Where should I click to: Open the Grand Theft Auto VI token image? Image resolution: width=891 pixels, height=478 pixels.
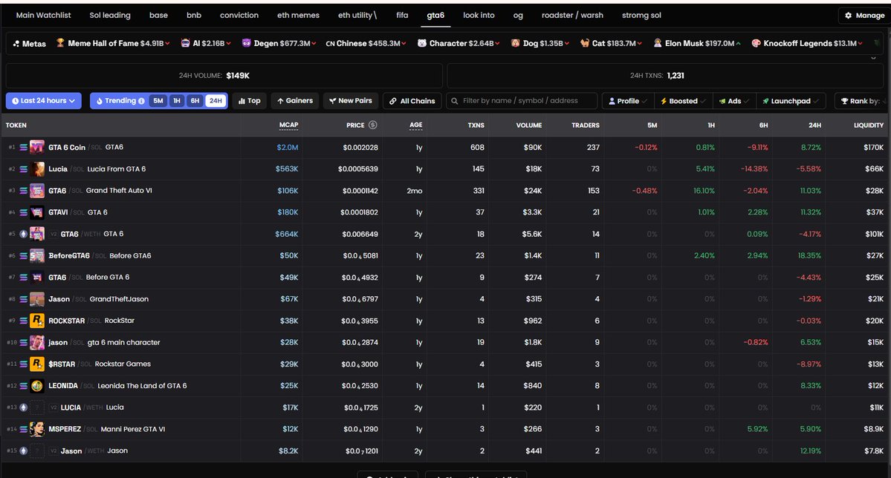(x=37, y=191)
